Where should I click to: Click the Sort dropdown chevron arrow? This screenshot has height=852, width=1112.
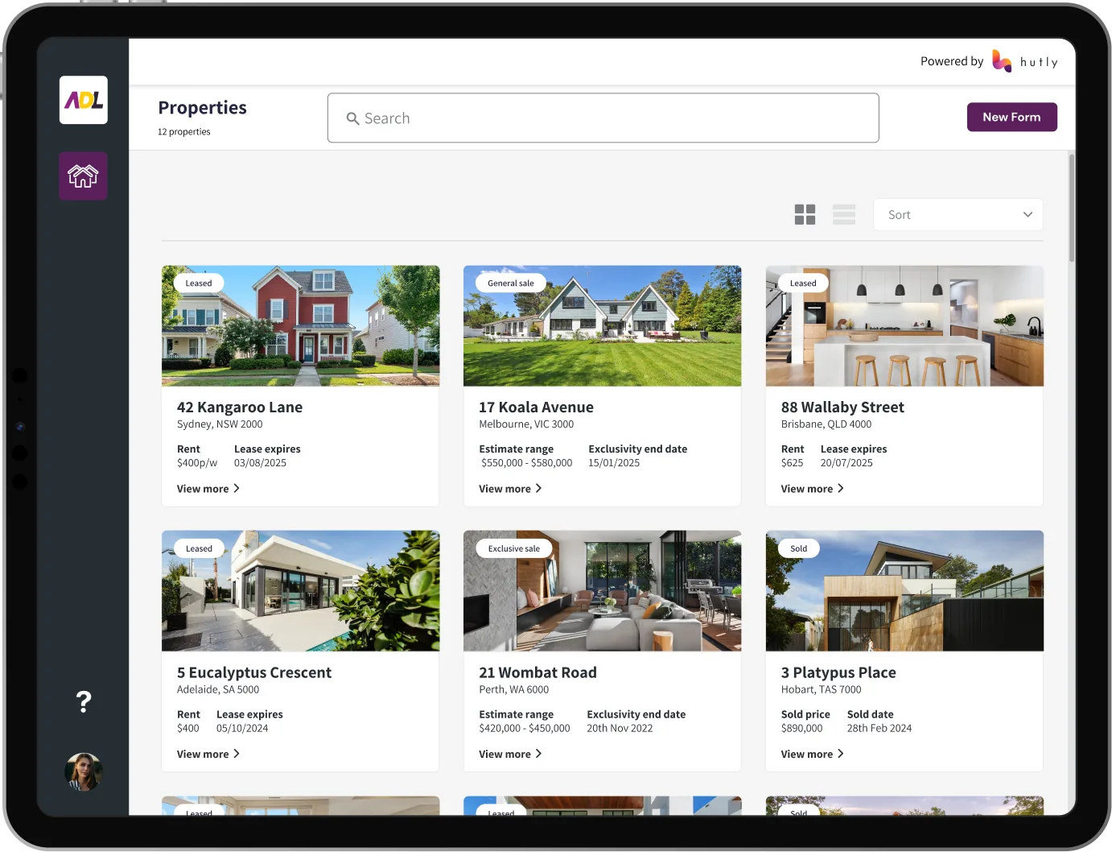tap(1028, 214)
